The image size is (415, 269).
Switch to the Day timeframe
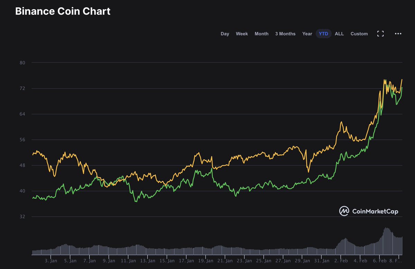tap(225, 33)
